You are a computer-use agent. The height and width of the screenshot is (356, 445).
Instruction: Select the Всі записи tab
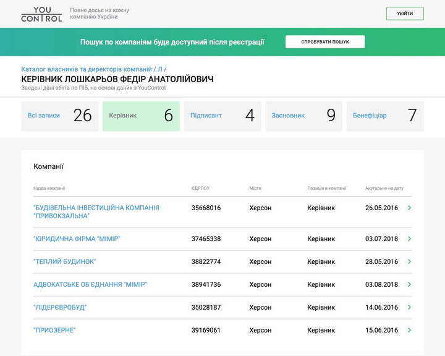pos(59,116)
